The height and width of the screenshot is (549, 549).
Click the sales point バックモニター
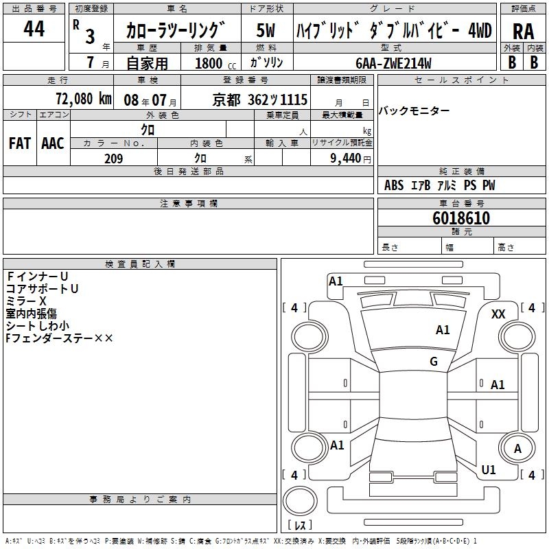tap(414, 111)
